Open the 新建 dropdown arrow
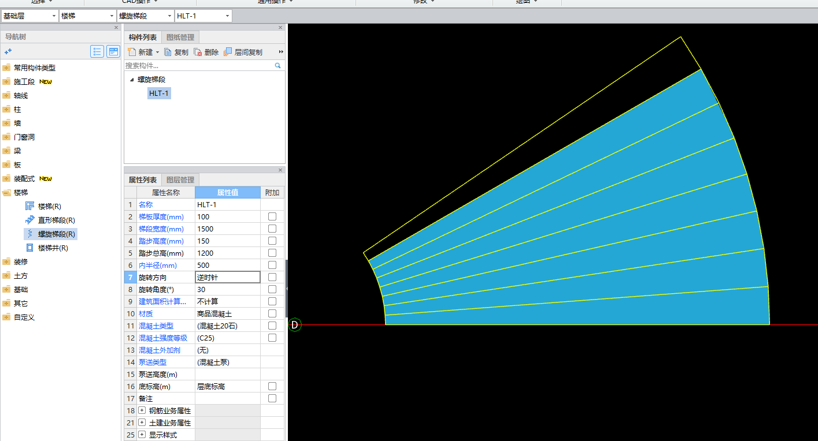This screenshot has width=818, height=441. (157, 53)
